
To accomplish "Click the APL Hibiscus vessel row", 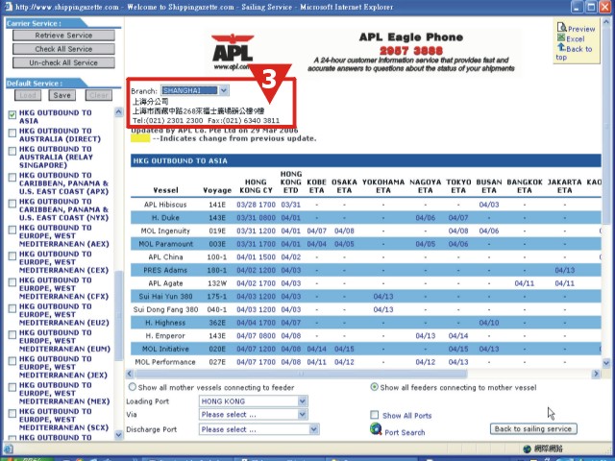I will point(365,205).
